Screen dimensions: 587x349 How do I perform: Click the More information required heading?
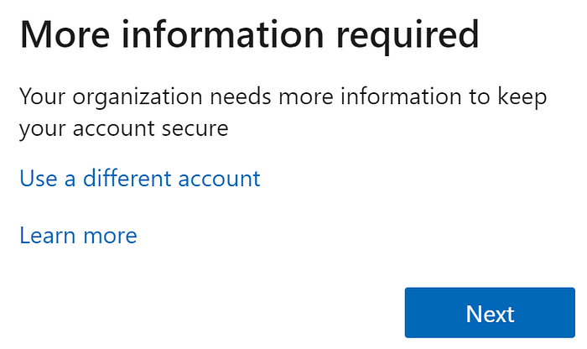(249, 35)
